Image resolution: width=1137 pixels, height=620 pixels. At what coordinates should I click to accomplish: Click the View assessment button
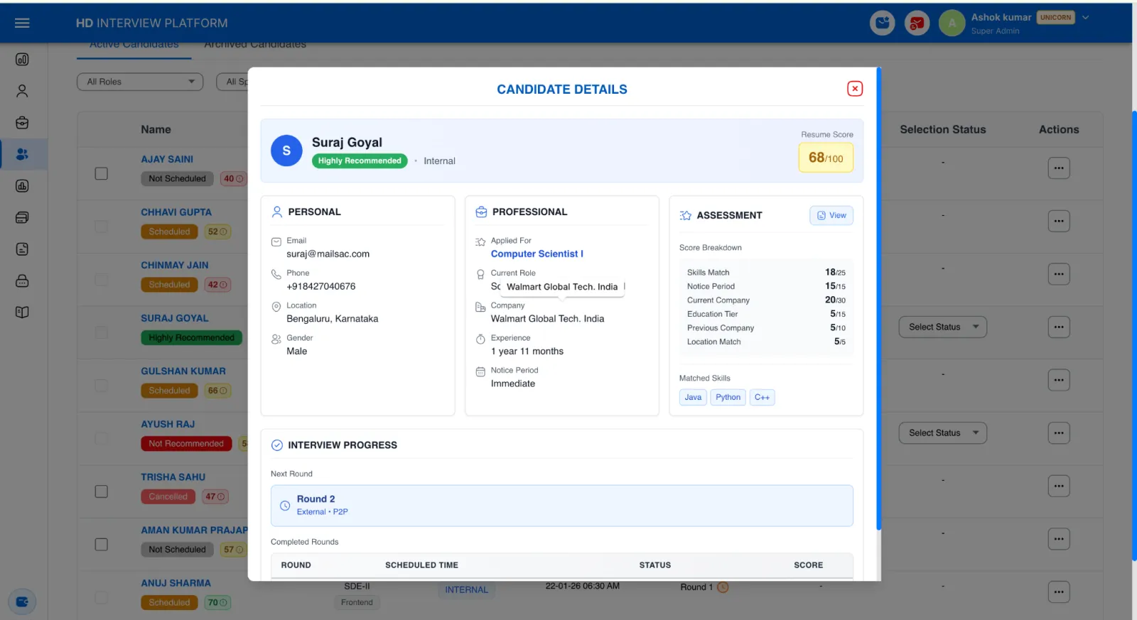[x=831, y=216]
